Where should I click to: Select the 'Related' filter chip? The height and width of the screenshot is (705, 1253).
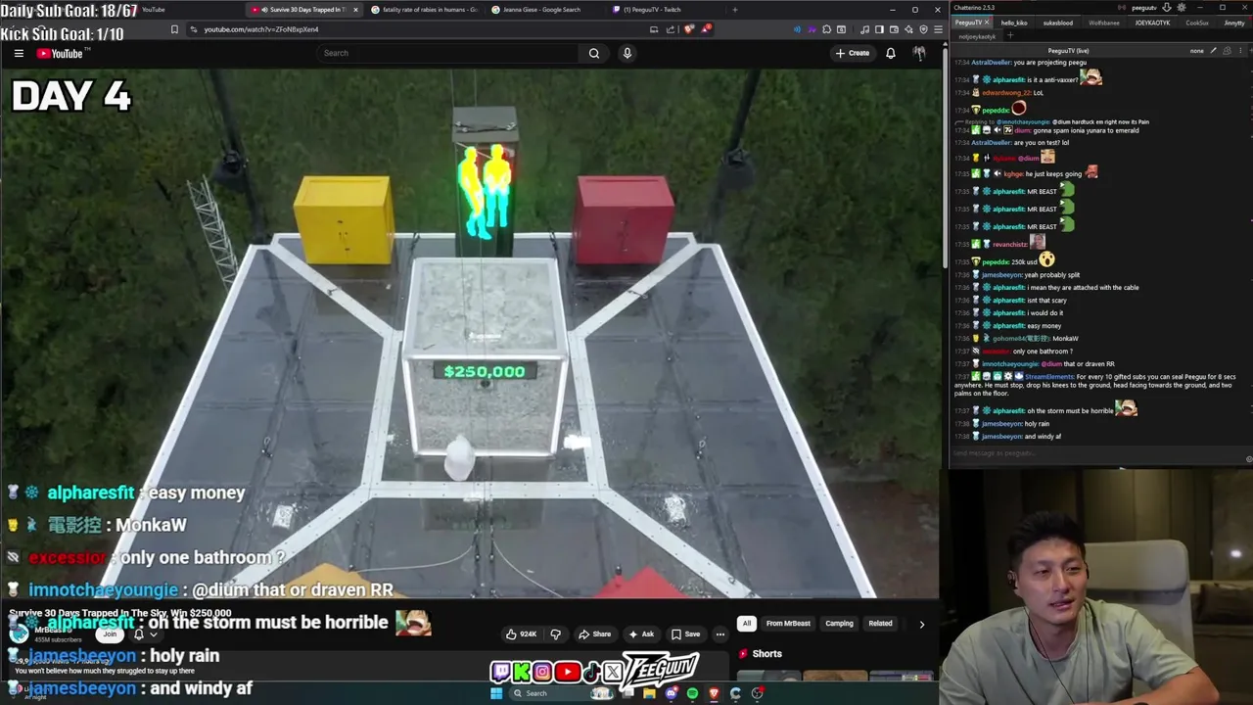[880, 623]
